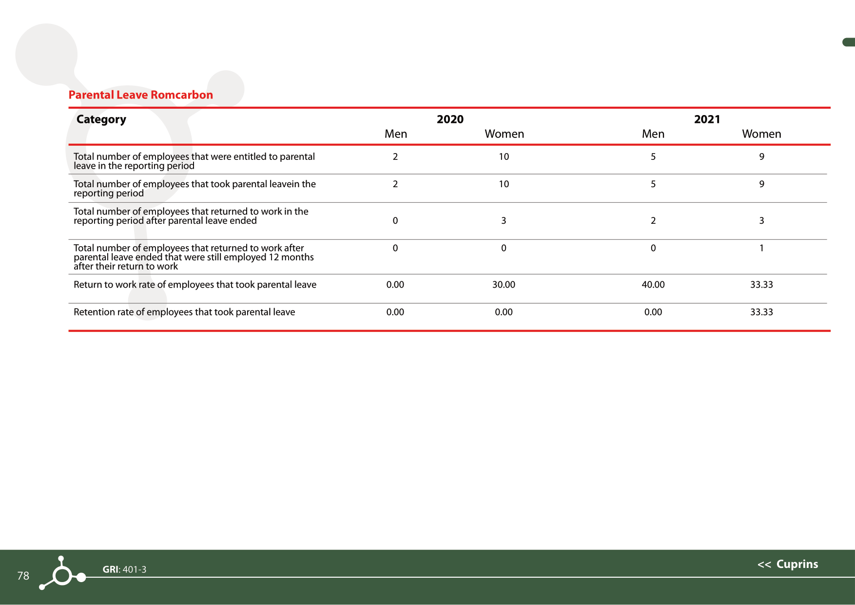Click the page number 78
The width and height of the screenshot is (855, 605).
(22, 576)
